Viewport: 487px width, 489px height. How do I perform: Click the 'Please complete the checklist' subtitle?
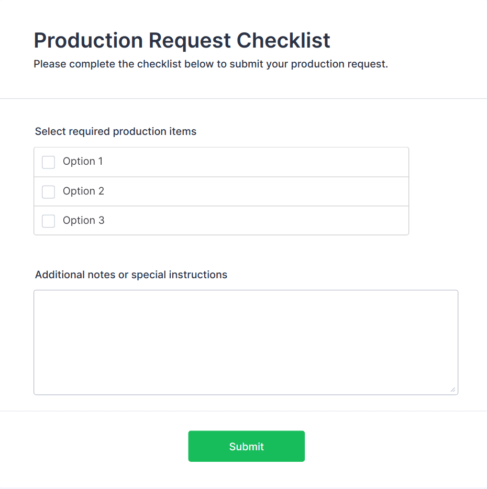[211, 65]
